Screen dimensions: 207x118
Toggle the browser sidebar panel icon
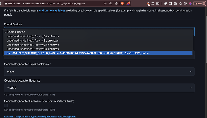pos(170,4)
